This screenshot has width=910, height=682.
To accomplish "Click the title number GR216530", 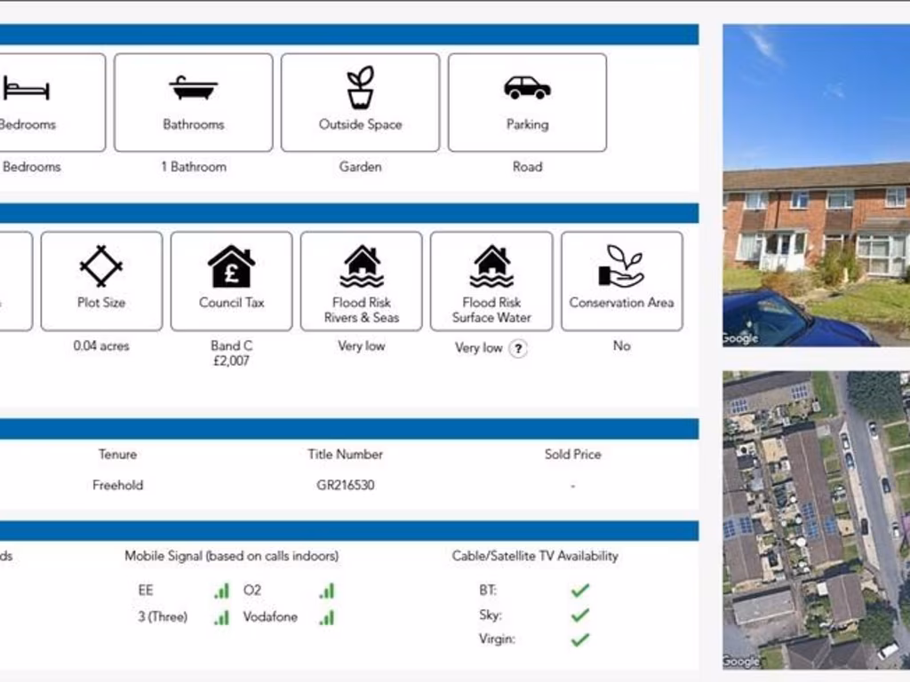I will 345,486.
